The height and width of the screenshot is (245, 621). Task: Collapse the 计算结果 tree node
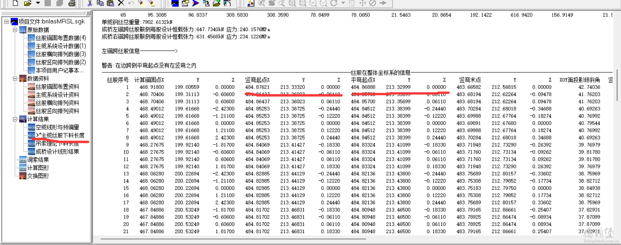tap(15, 119)
